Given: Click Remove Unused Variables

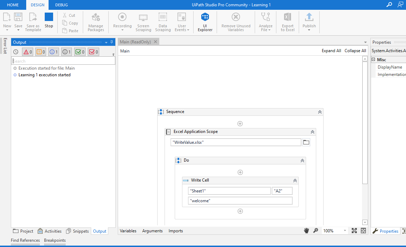Looking at the screenshot, I should 236,22.
